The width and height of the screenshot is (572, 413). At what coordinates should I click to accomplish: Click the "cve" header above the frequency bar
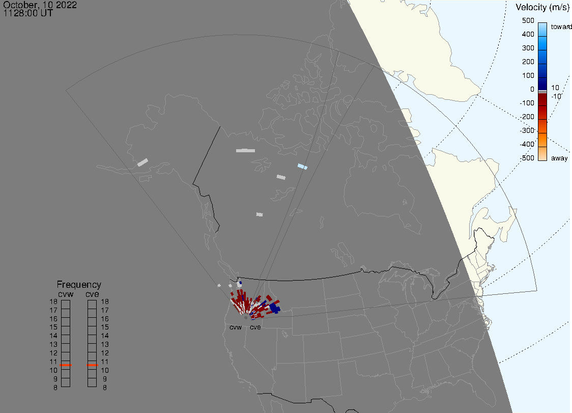pos(92,294)
